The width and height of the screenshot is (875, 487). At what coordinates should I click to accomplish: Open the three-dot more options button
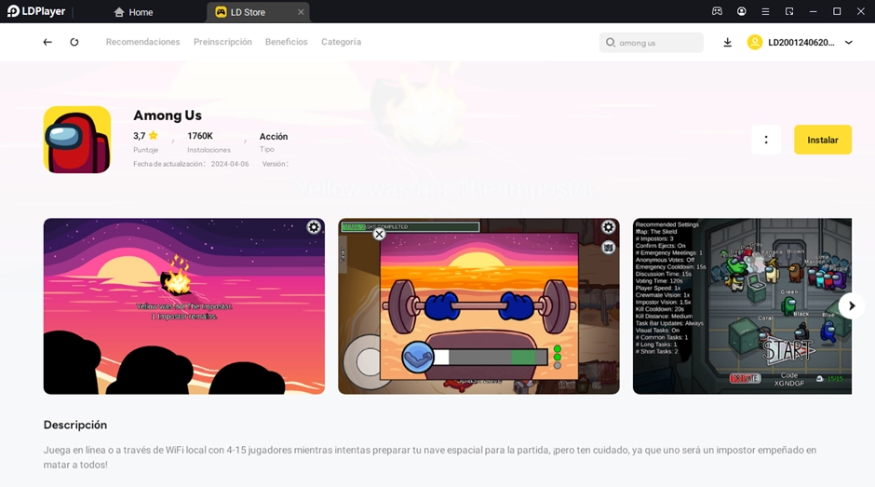pos(765,140)
